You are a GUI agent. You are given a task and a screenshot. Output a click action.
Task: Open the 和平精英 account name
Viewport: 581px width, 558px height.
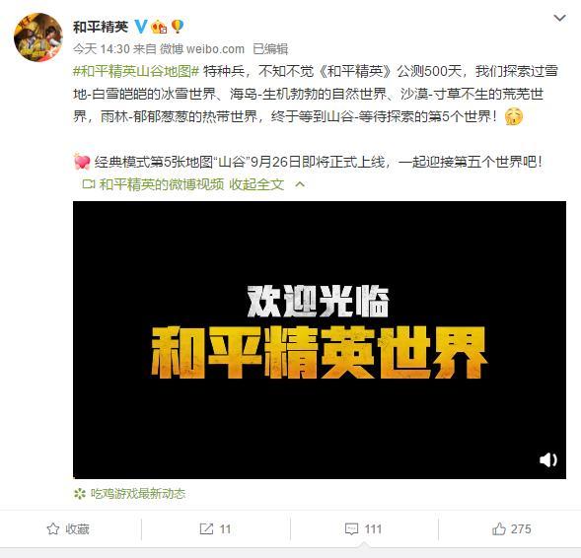(101, 27)
